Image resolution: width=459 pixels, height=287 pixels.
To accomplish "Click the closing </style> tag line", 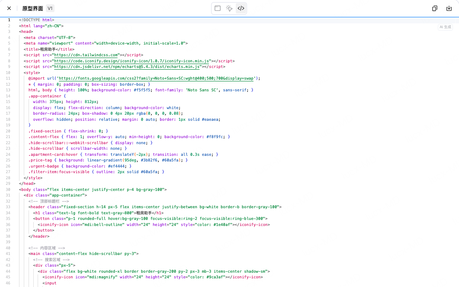I will 33,178.
